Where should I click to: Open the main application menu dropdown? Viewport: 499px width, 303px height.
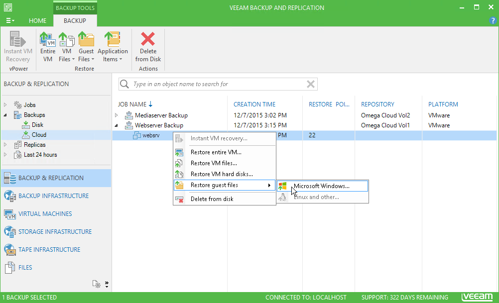tap(10, 21)
